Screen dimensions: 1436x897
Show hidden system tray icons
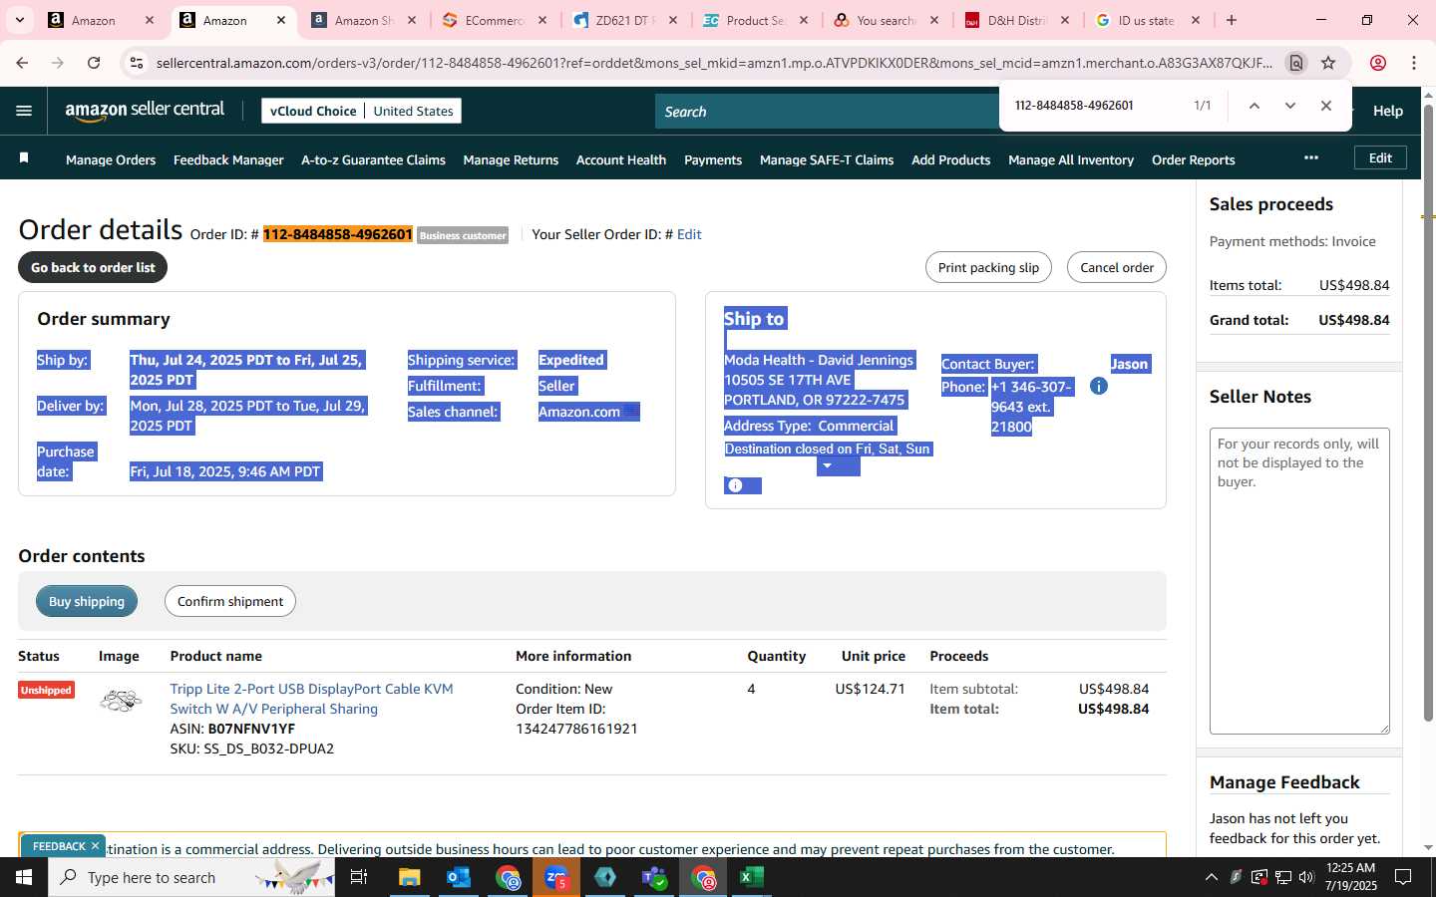1211,877
